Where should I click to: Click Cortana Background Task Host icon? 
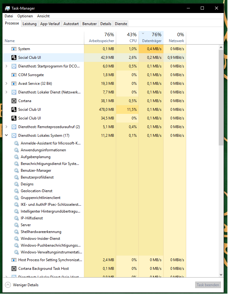click(14, 269)
